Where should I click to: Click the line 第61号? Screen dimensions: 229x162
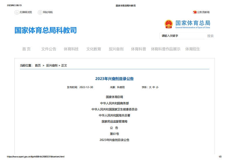pos(114,134)
